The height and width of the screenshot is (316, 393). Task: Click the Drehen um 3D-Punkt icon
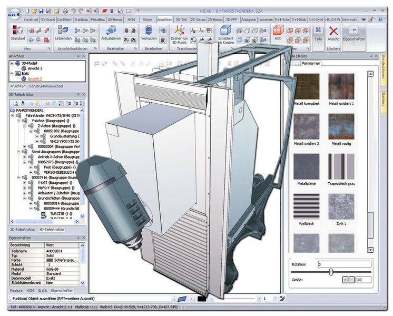[180, 31]
